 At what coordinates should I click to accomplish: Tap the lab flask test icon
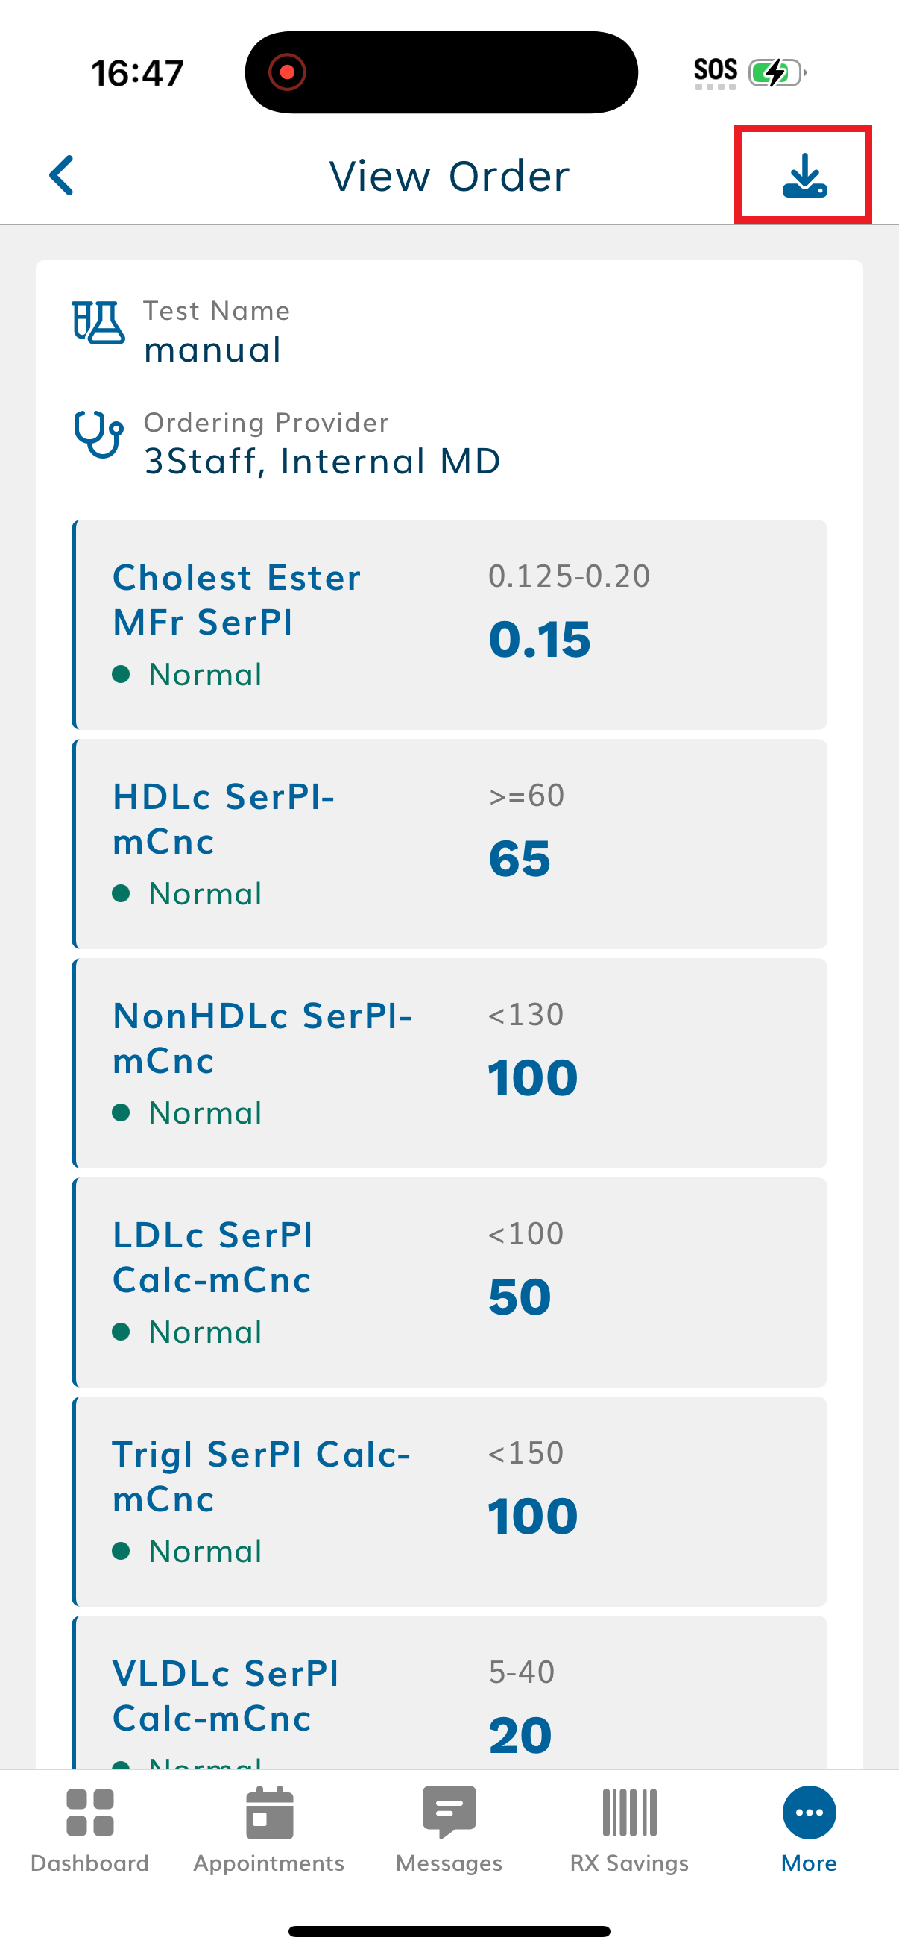coord(98,323)
